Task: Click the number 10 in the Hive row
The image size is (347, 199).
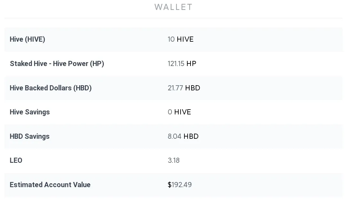Action: [x=171, y=39]
